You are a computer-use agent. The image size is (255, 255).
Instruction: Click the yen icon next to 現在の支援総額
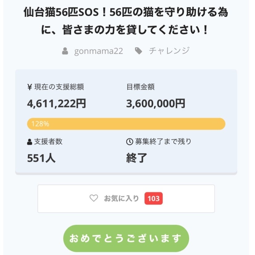pos(30,87)
